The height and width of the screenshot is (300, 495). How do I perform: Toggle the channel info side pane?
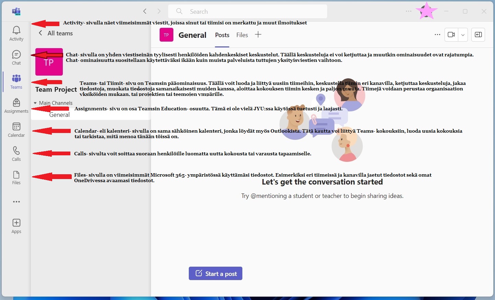click(x=478, y=35)
